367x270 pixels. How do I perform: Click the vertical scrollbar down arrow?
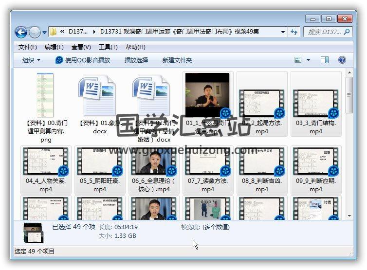349,215
